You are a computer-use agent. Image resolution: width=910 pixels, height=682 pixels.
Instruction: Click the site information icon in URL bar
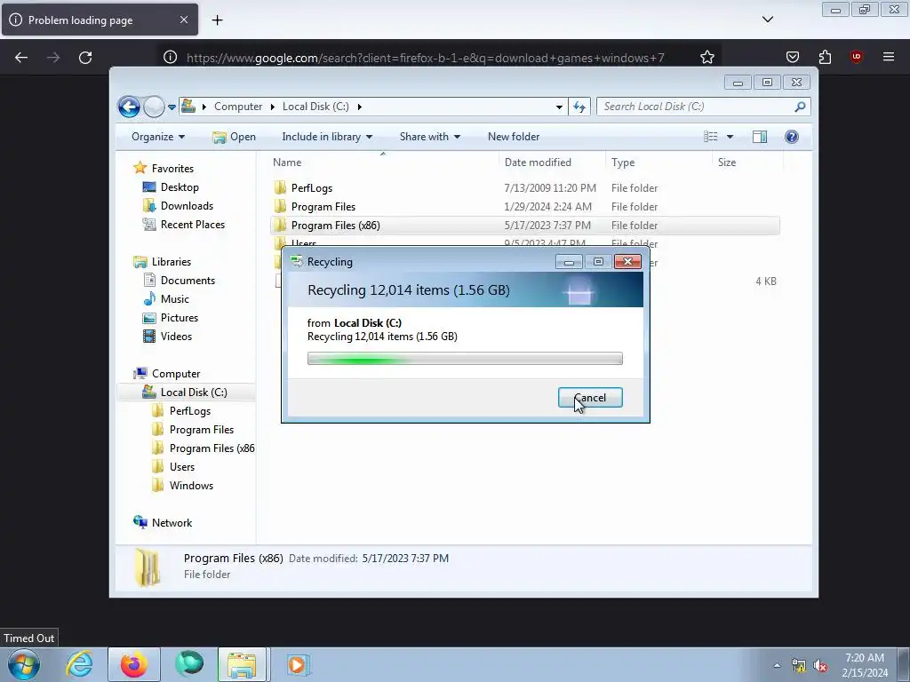(170, 57)
